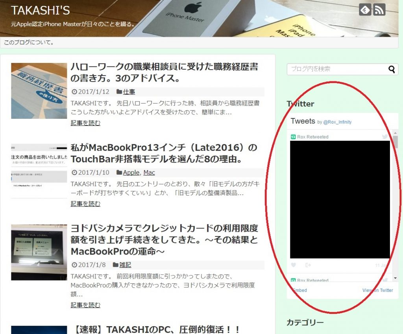The width and height of the screenshot is (403, 334).
Task: Click the tweet share arrow icon
Action: [x=308, y=265]
